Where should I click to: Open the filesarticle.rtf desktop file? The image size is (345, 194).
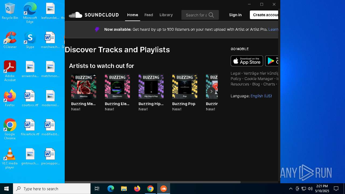pyautogui.click(x=30, y=127)
